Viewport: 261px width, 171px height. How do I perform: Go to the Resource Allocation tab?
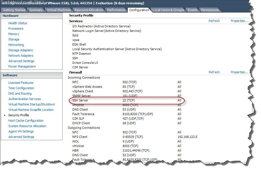89,10
